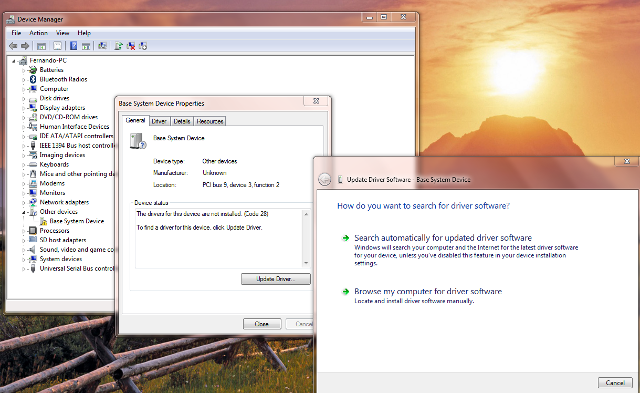
Task: Select Base System Device under Other devices
Action: [77, 221]
